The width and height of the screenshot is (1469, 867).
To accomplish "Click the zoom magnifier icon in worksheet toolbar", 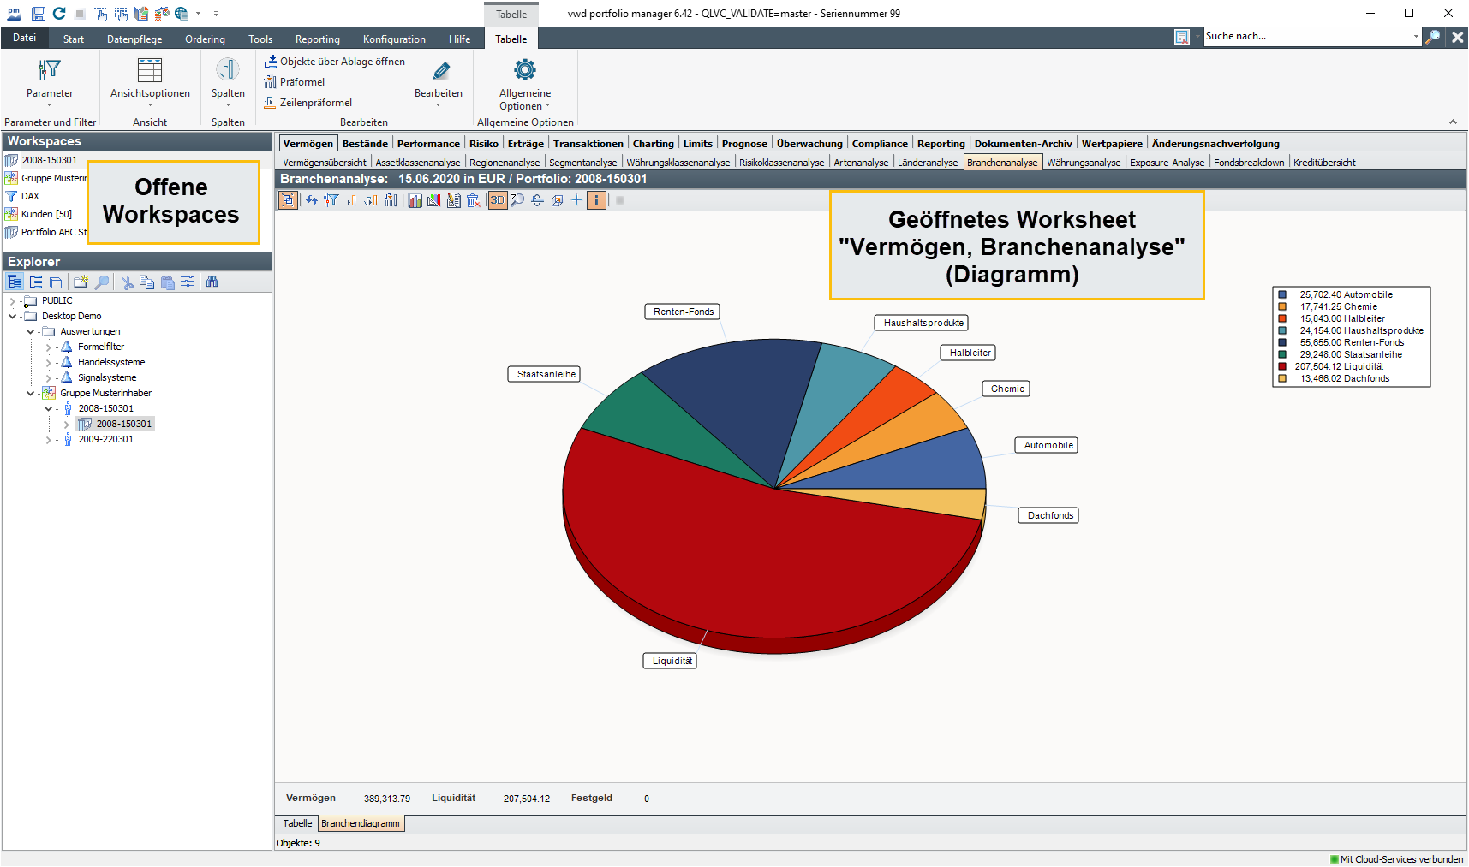I will coord(517,200).
